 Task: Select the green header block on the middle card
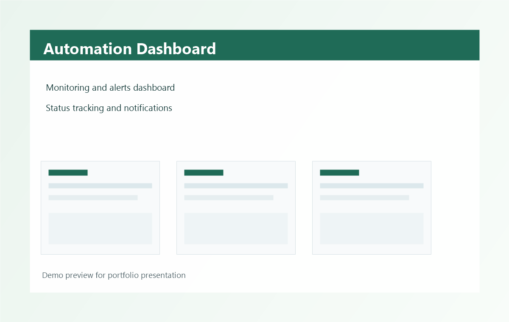(204, 172)
